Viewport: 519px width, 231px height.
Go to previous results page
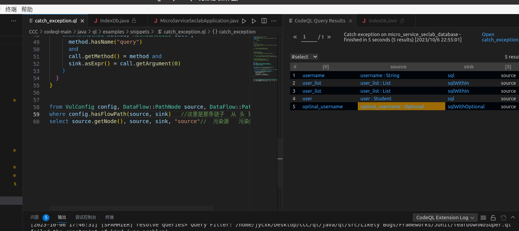tap(295, 37)
